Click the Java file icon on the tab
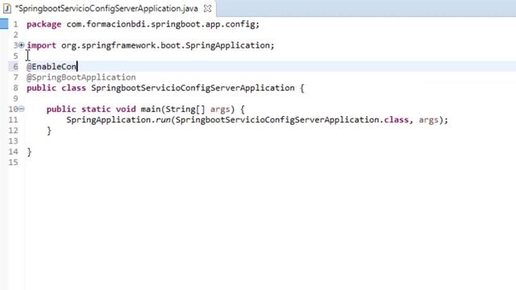This screenshot has height=290, width=516. (7, 9)
